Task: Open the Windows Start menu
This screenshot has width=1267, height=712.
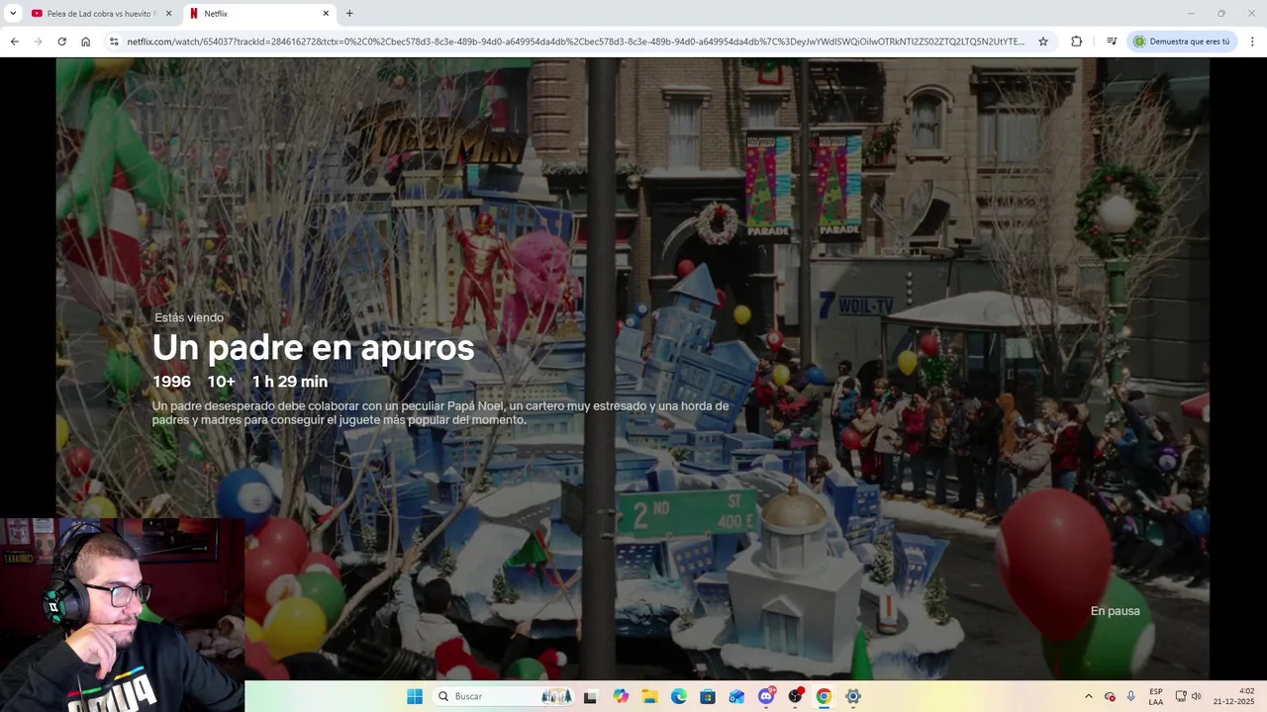Action: (x=415, y=696)
